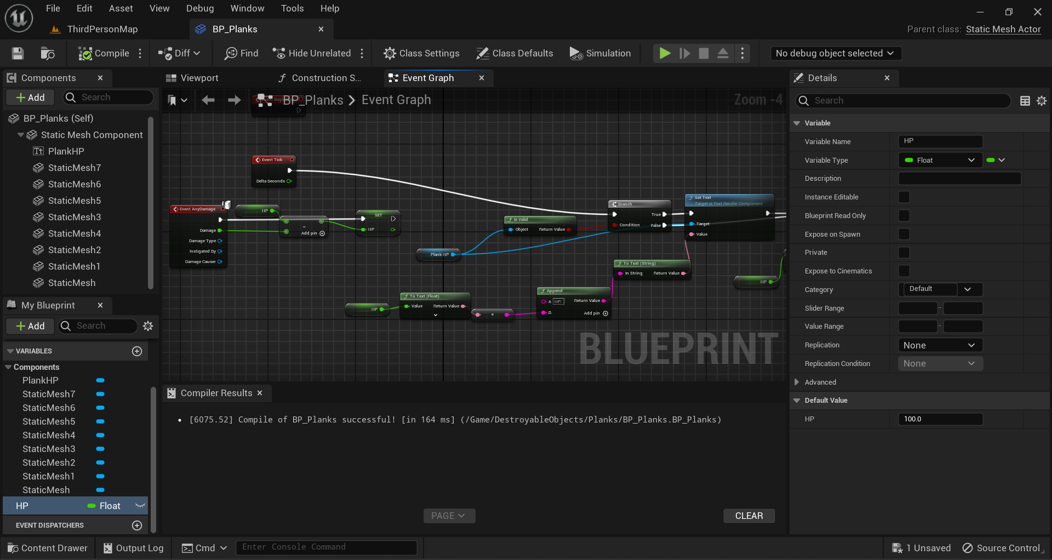Switch to the Viewport tab
This screenshot has height=560, width=1052.
(199, 78)
